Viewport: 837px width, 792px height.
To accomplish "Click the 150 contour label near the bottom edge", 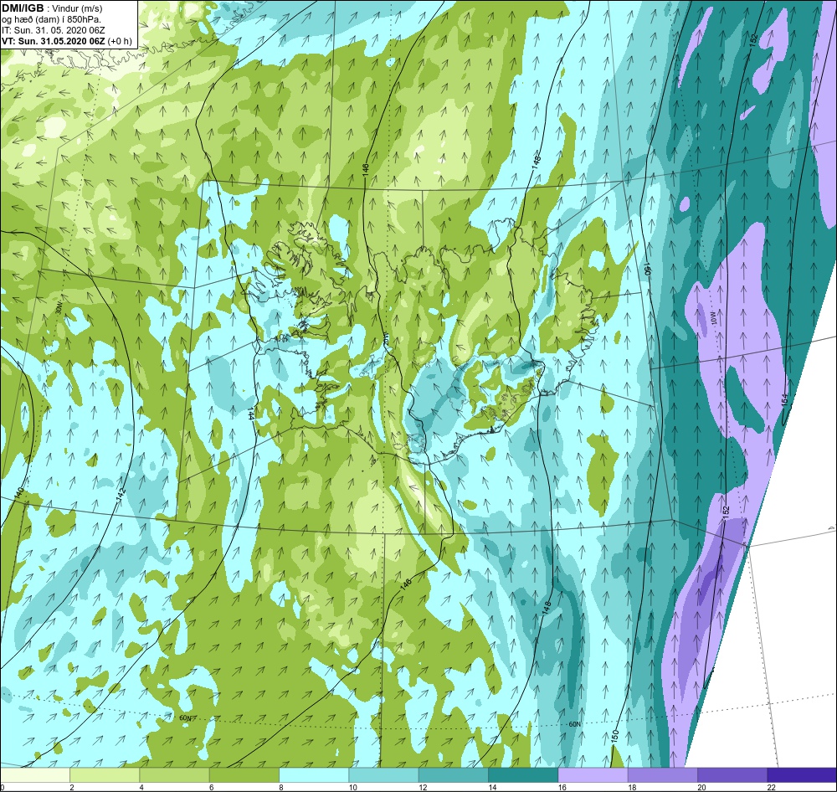I will tap(615, 737).
